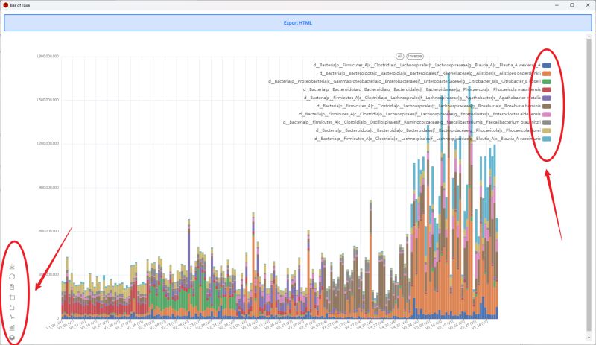
Task: Hide the Agathobacter rectalis series via its label
Action: 422,98
